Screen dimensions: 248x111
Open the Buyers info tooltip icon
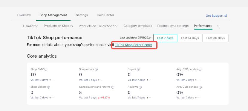[x=138, y=69]
